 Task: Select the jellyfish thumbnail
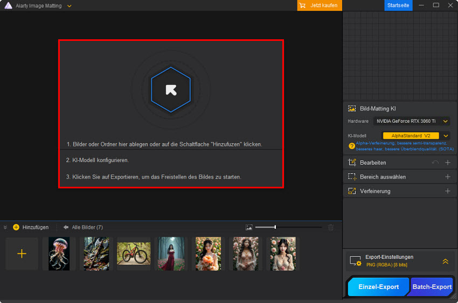[x=59, y=253]
